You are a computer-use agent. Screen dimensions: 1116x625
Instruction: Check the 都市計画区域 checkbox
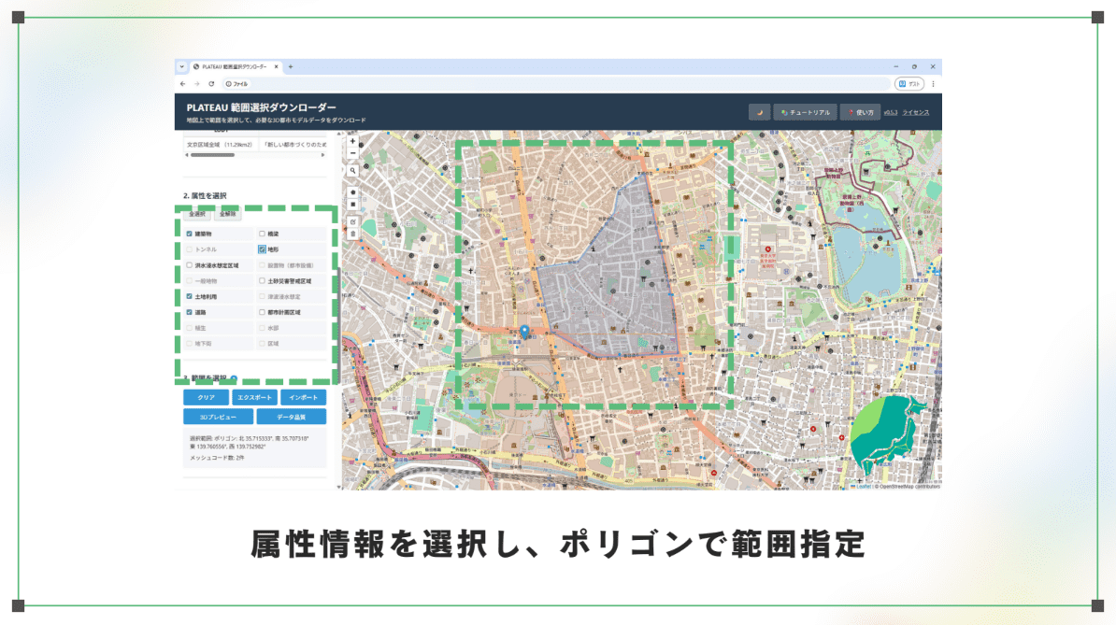tap(263, 312)
